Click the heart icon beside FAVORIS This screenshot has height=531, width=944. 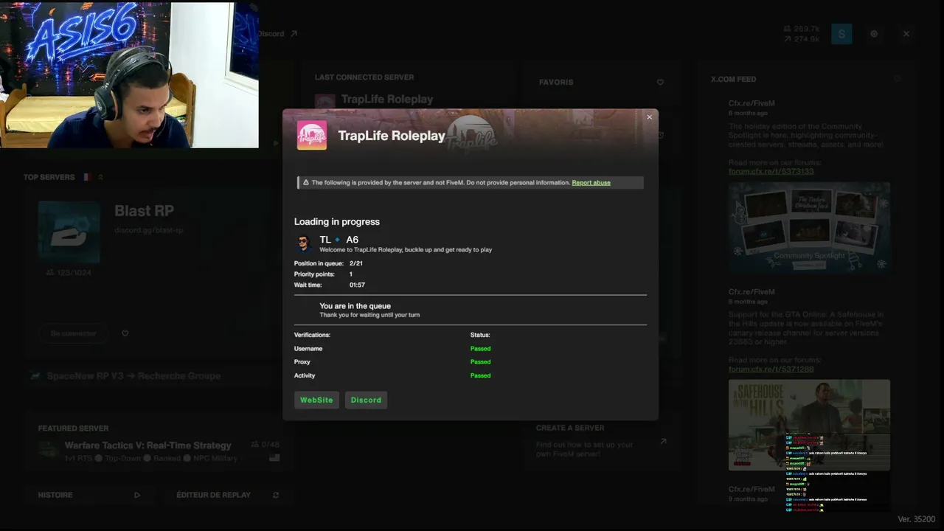(660, 83)
